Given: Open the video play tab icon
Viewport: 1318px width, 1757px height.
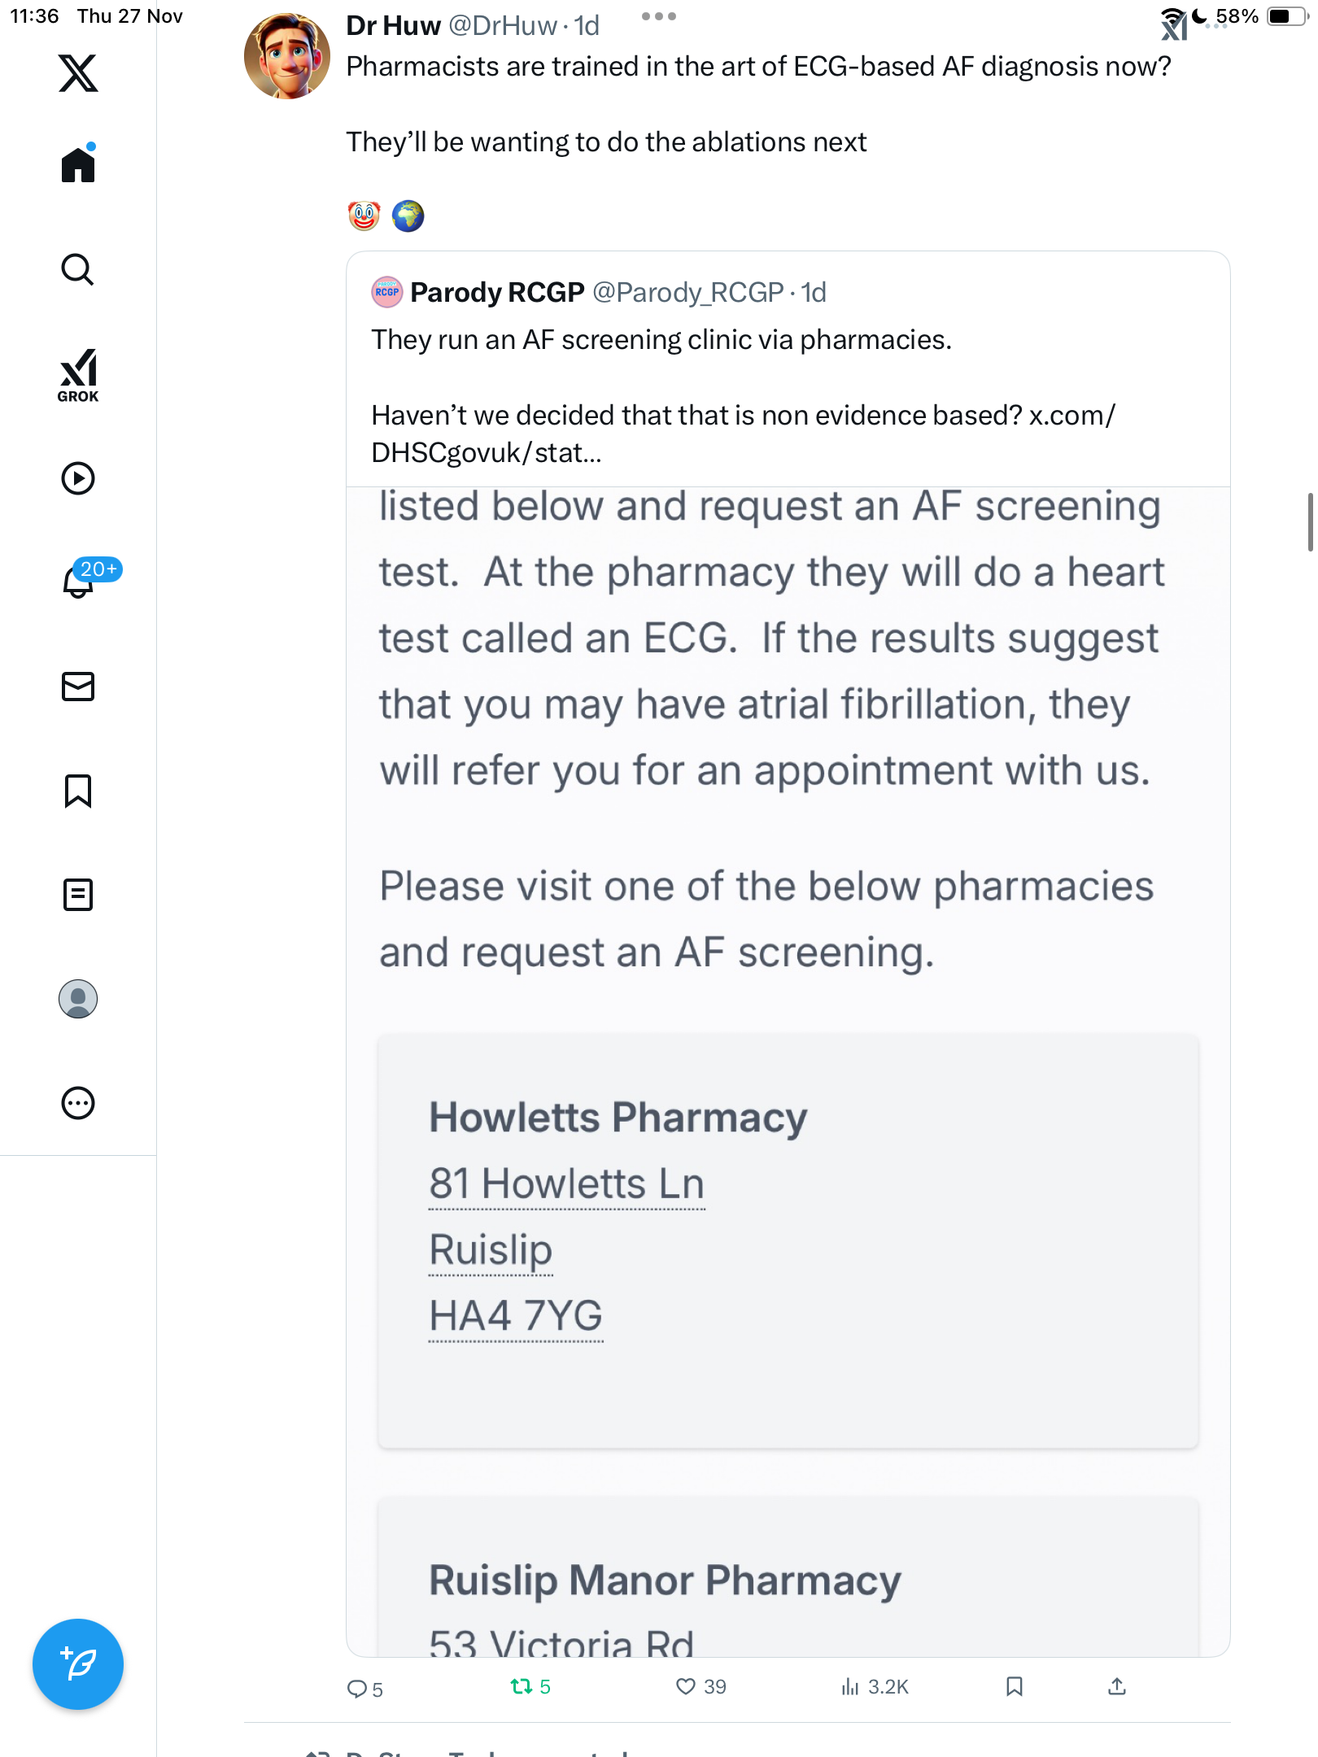Looking at the screenshot, I should click(x=78, y=478).
